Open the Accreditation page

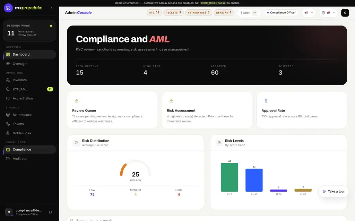(29, 98)
